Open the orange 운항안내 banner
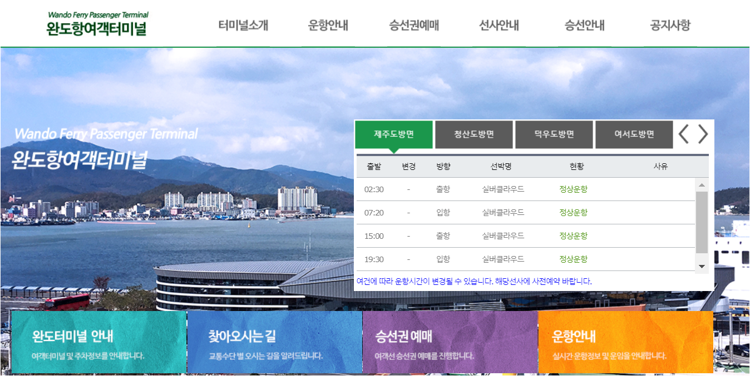 [625, 342]
